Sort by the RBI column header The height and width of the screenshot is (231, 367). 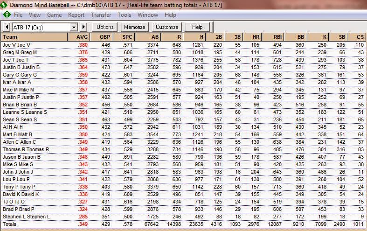(273, 37)
